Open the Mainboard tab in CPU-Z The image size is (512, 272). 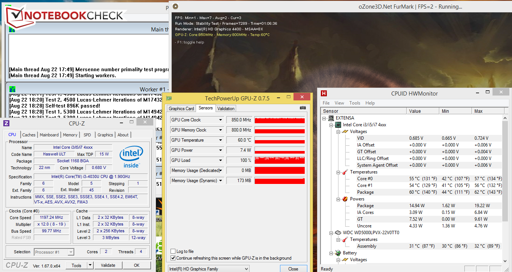[49, 135]
